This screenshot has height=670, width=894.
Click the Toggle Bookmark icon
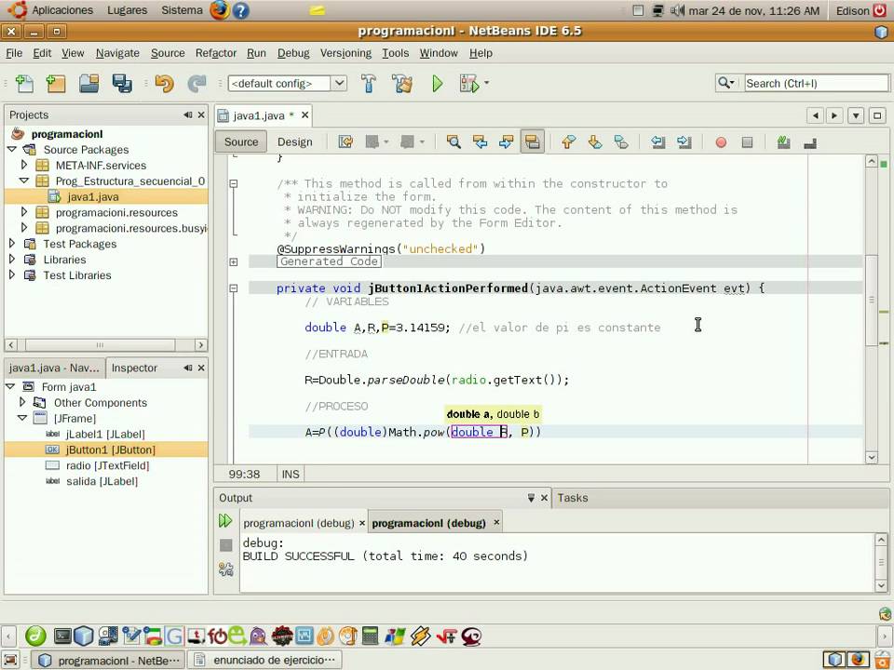coord(621,141)
